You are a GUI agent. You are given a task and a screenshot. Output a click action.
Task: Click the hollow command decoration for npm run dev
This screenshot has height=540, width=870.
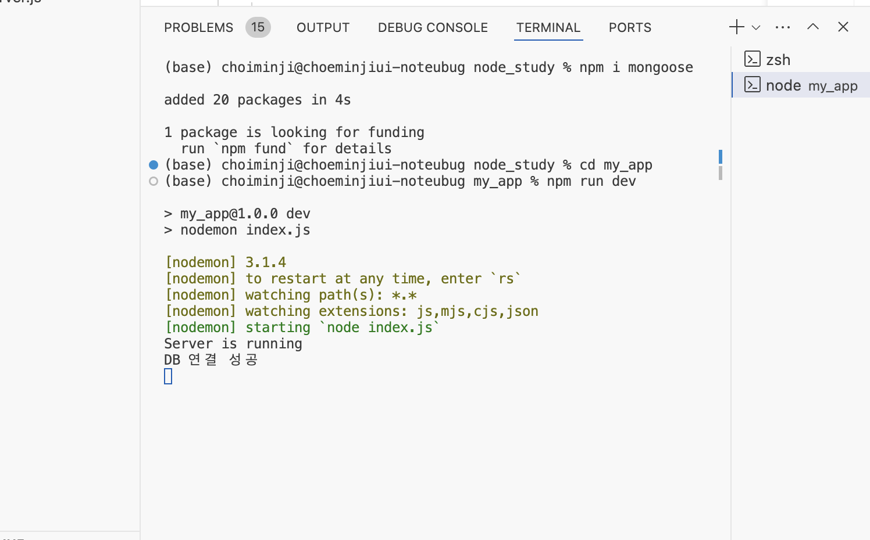(154, 181)
